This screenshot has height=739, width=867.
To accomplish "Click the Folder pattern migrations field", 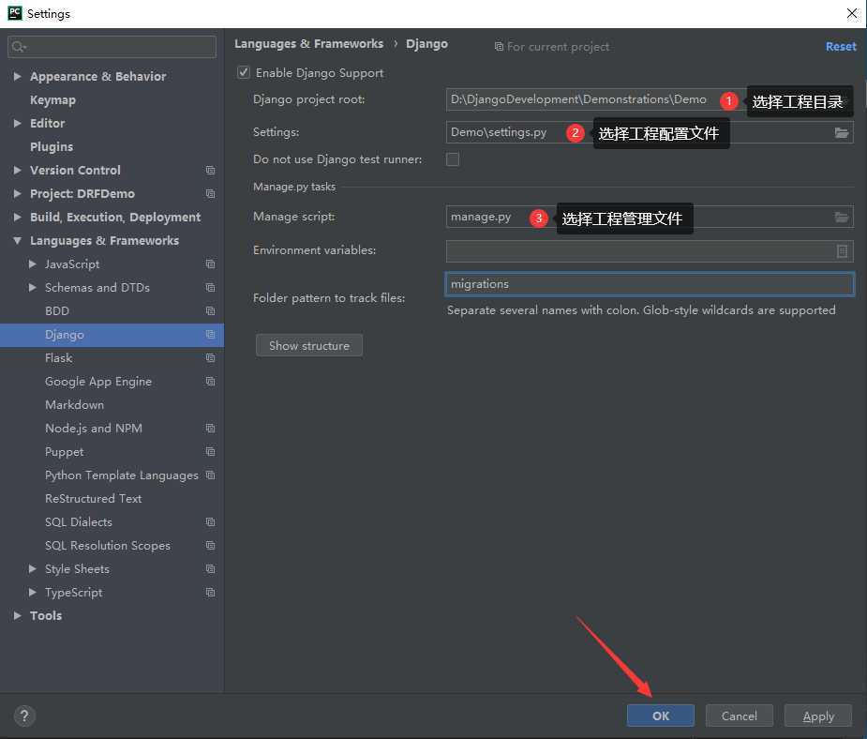I will pyautogui.click(x=650, y=284).
